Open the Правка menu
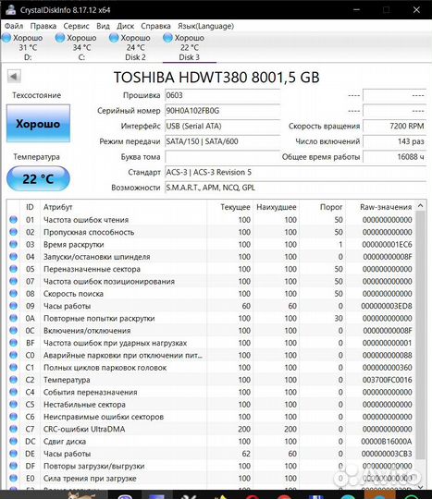The image size is (432, 499). [x=43, y=26]
